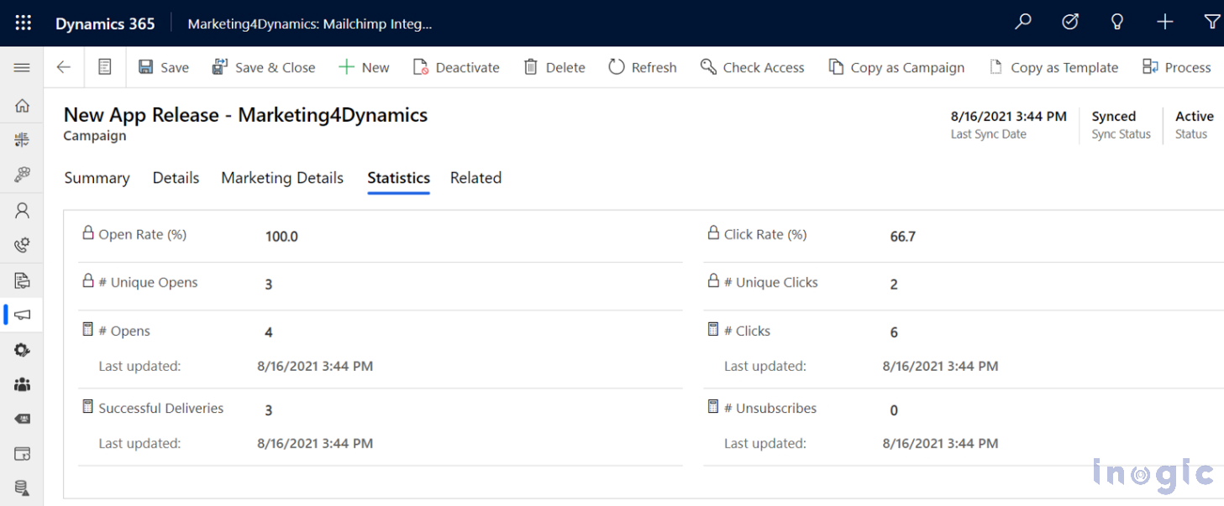Click Copy as Campaign in the toolbar

point(896,67)
